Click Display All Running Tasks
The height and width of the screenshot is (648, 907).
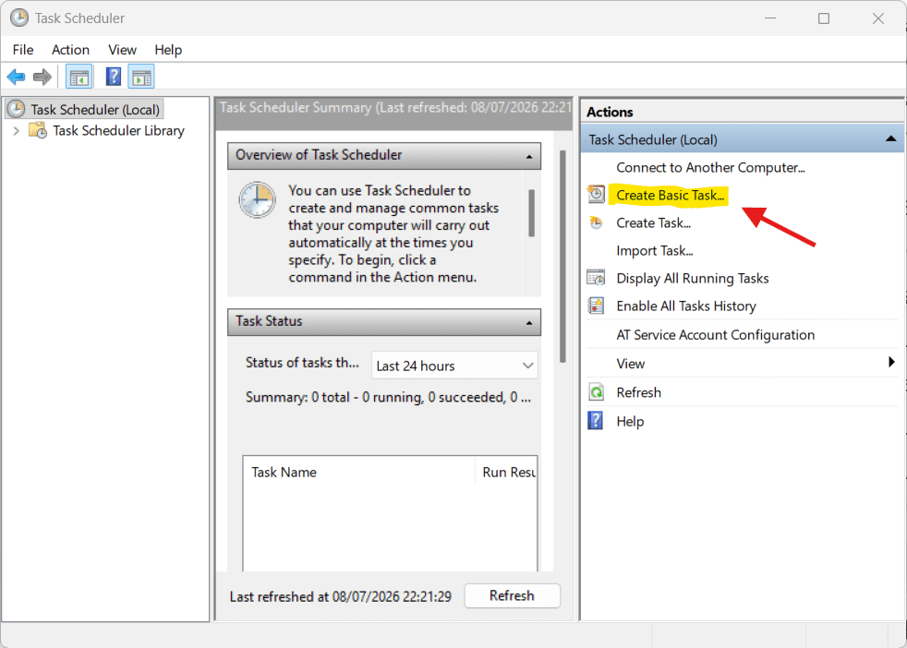pos(693,279)
